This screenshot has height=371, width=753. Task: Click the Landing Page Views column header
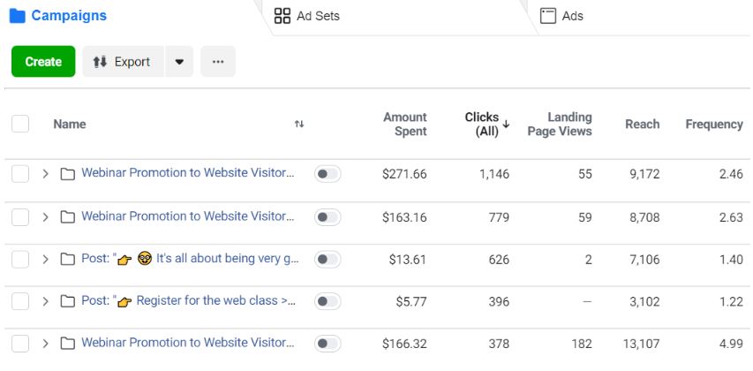(560, 124)
